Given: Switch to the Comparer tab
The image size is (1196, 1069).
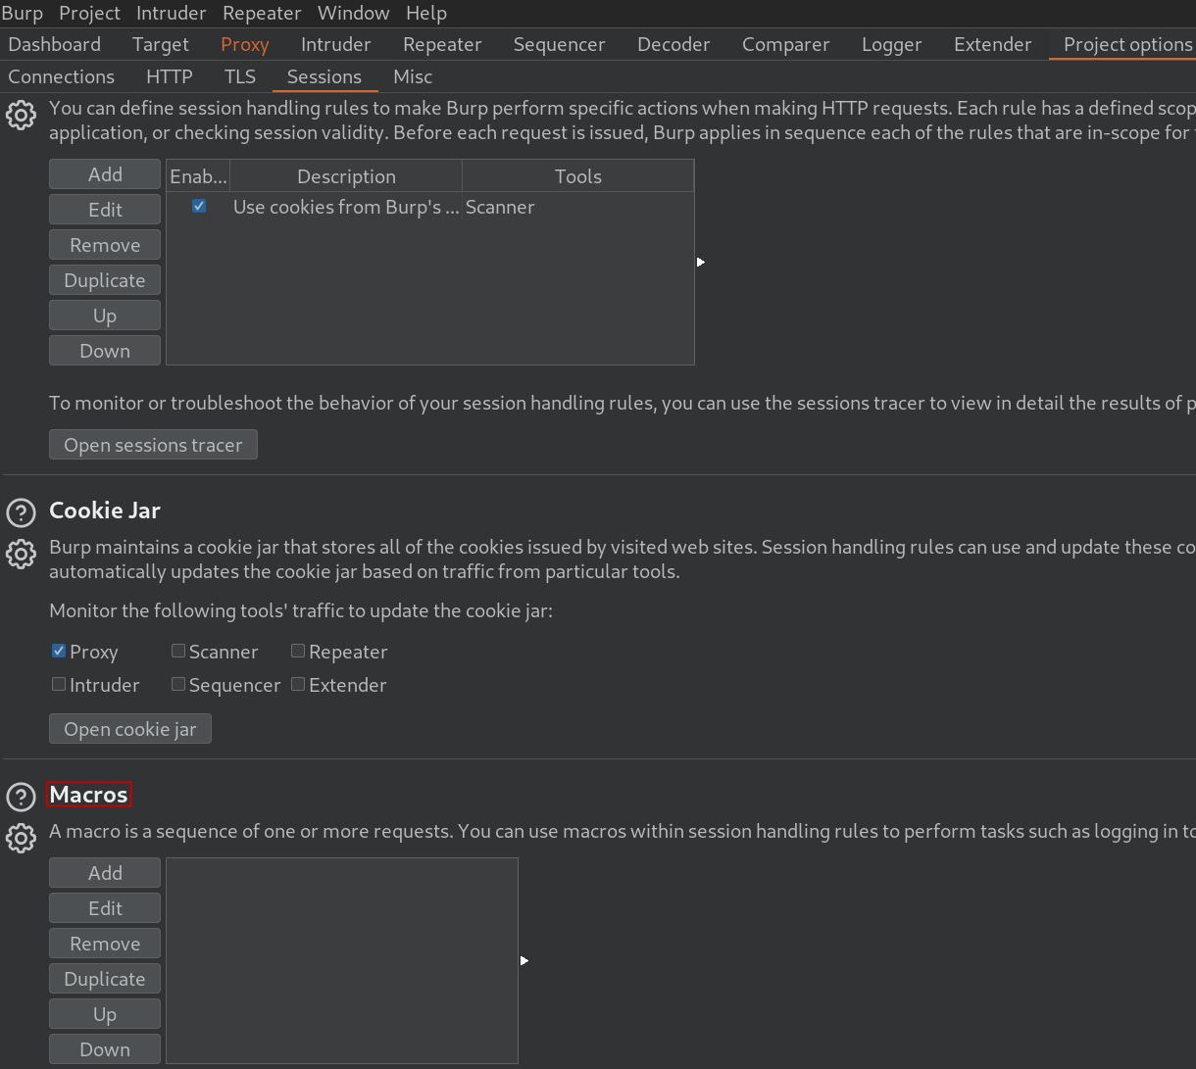Looking at the screenshot, I should pos(786,44).
